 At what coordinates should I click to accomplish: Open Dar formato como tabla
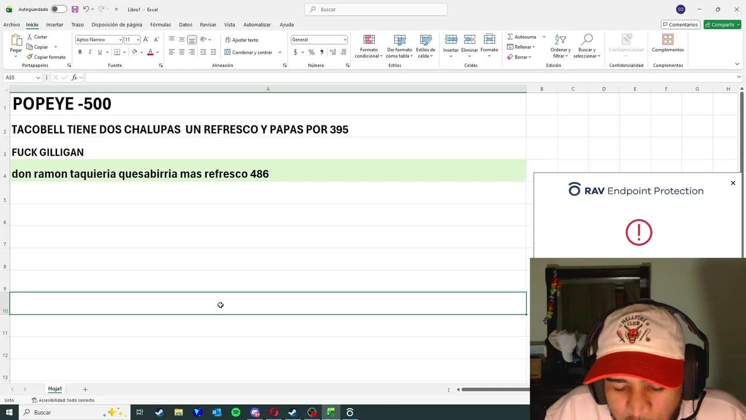(399, 46)
